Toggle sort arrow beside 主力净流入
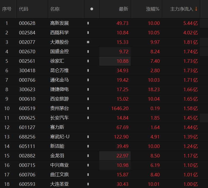Screen dimensions: 208x188 point(196,9)
